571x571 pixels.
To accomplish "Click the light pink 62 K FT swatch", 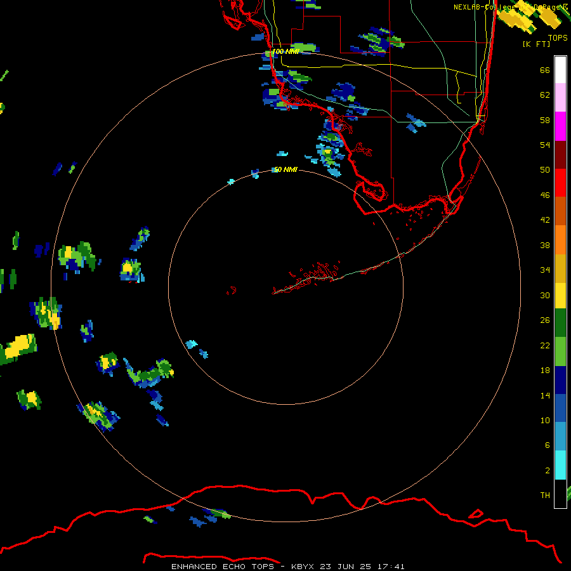I will click(560, 98).
